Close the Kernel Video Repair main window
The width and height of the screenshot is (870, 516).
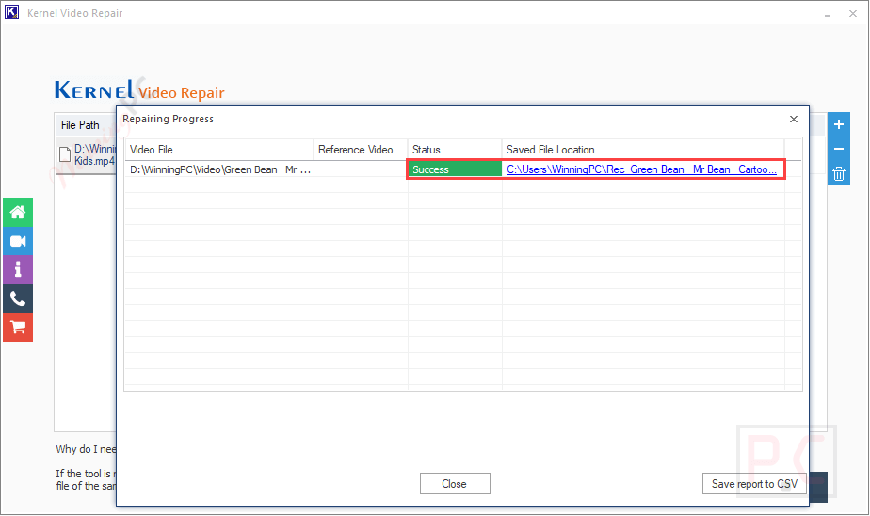853,13
